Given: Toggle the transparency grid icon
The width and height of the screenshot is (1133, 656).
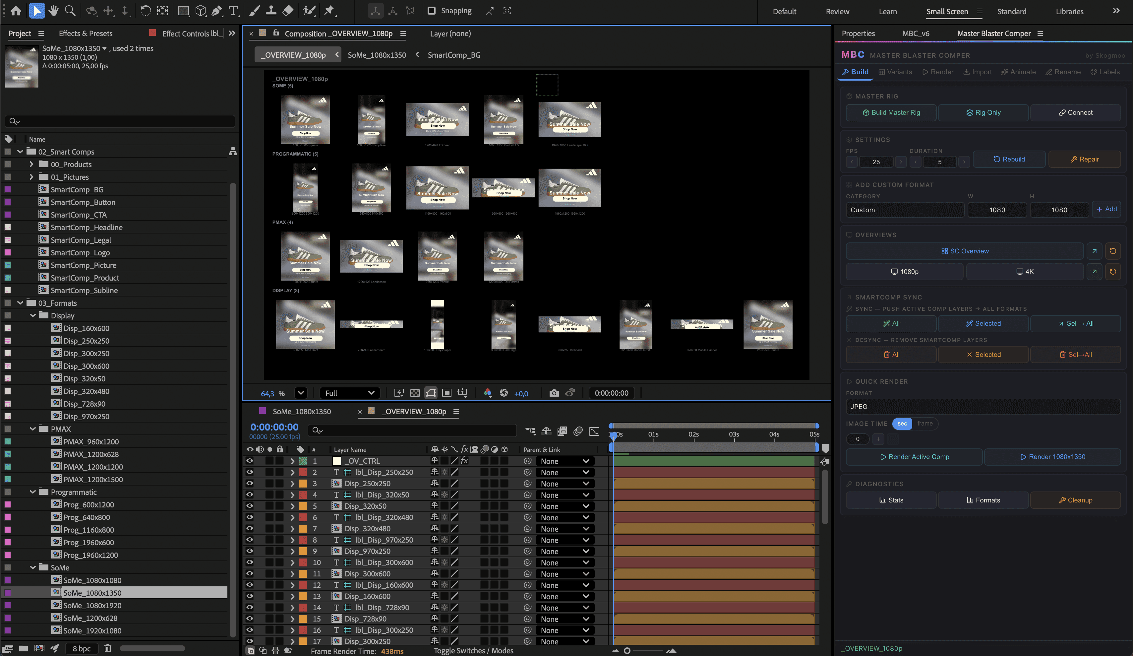Looking at the screenshot, I should [x=415, y=393].
